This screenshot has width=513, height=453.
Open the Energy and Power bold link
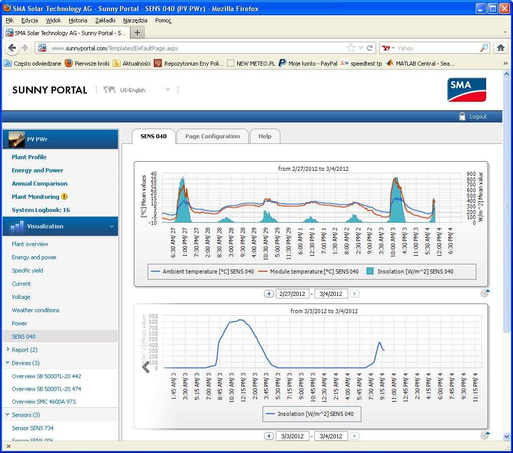pyautogui.click(x=38, y=170)
